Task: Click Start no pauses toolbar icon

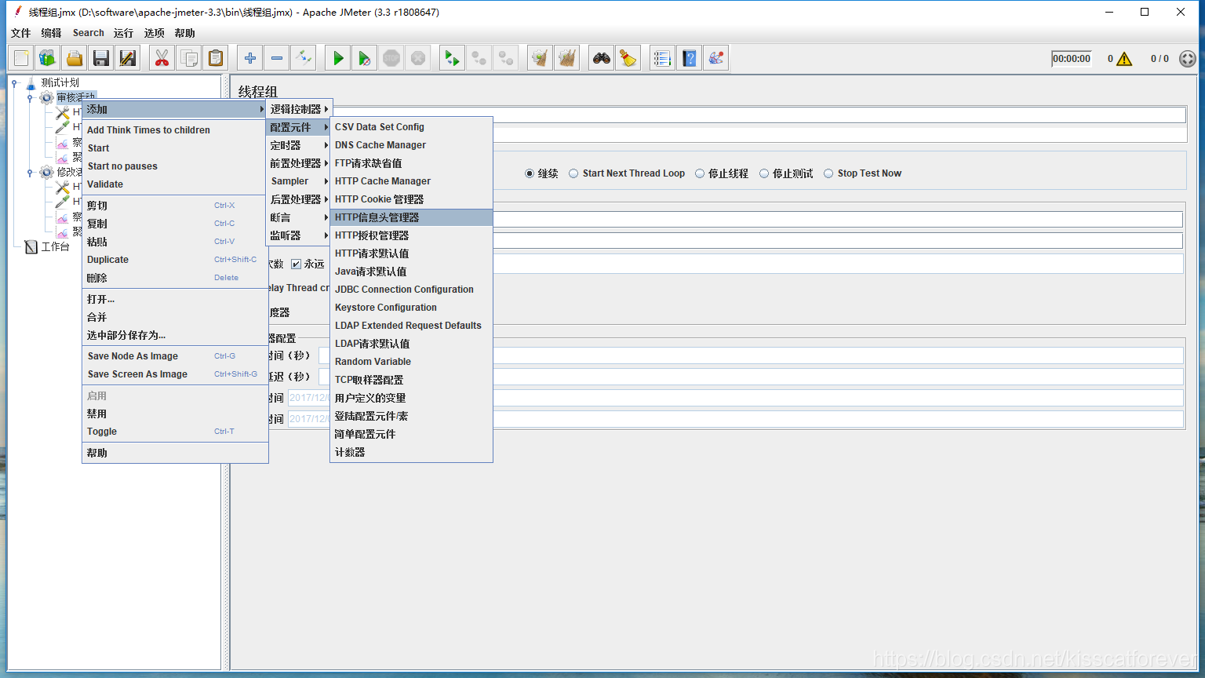Action: point(365,58)
